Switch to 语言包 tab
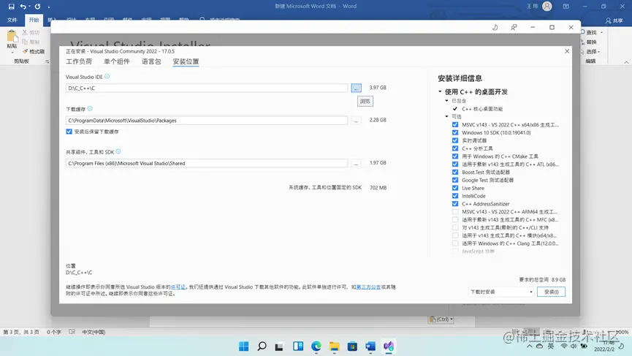 (151, 61)
